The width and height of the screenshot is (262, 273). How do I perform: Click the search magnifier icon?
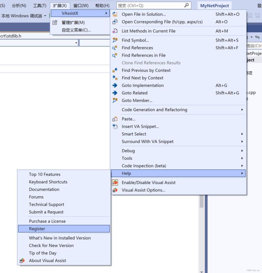click(187, 5)
